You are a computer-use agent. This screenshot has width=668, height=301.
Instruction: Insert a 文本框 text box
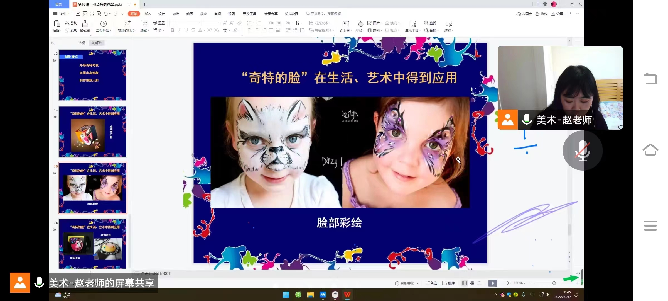[345, 26]
